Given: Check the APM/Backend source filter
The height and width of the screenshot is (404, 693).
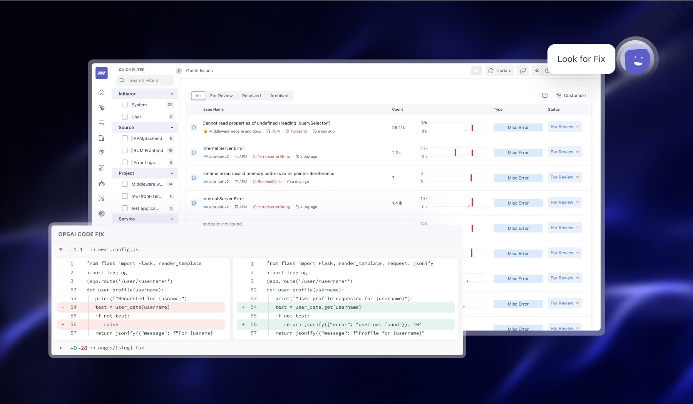Looking at the screenshot, I should pos(125,138).
